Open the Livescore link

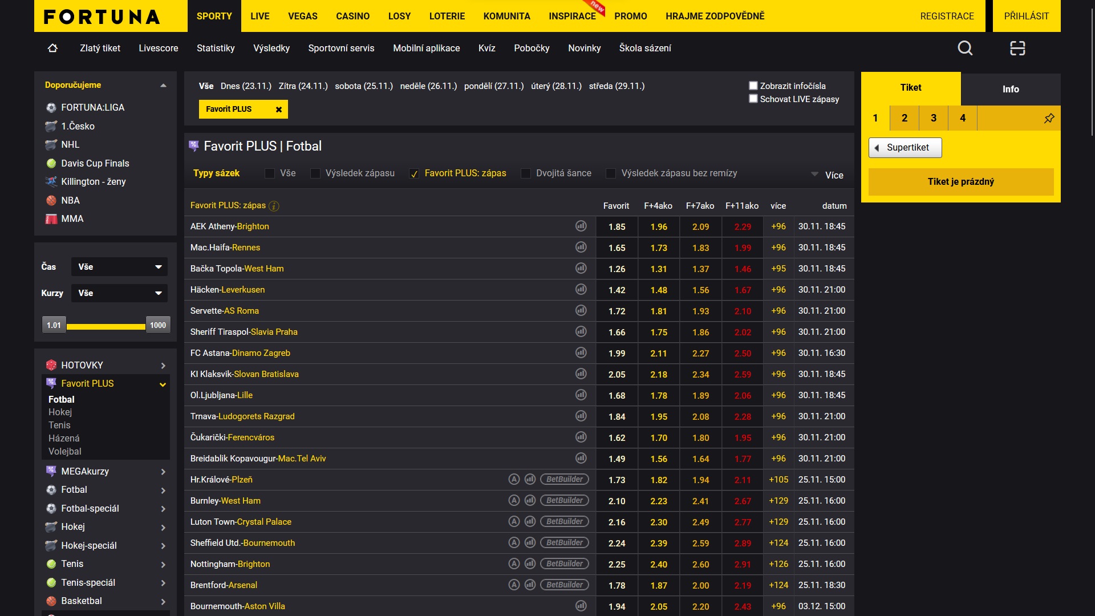pyautogui.click(x=159, y=48)
